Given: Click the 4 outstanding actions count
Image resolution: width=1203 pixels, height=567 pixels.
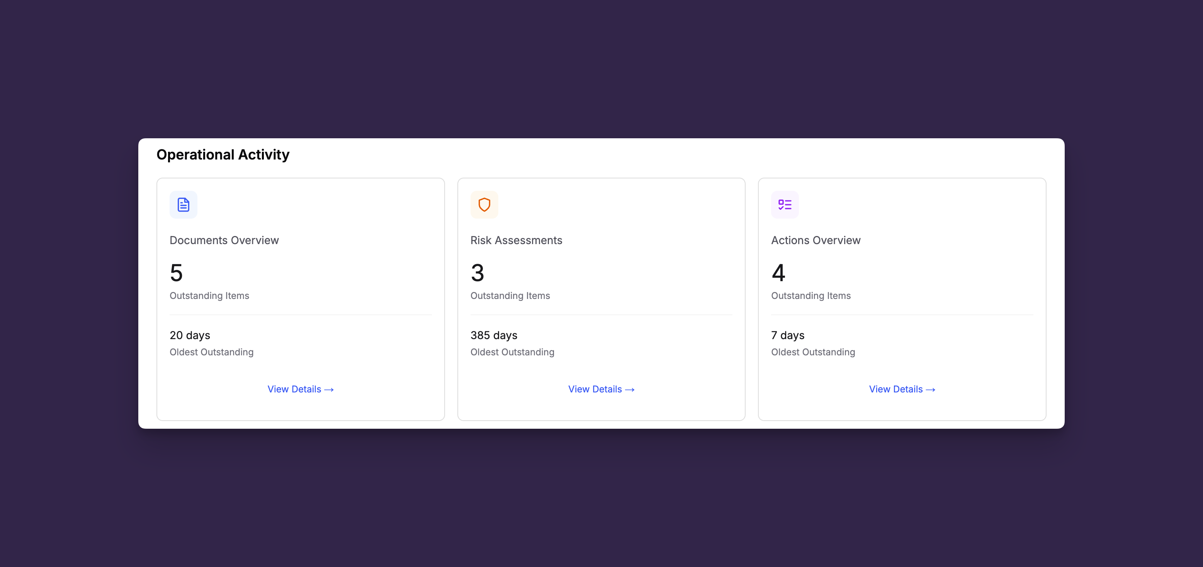Looking at the screenshot, I should pyautogui.click(x=778, y=273).
